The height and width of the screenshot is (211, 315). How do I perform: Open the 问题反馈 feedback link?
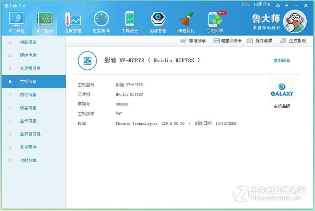pos(262,4)
